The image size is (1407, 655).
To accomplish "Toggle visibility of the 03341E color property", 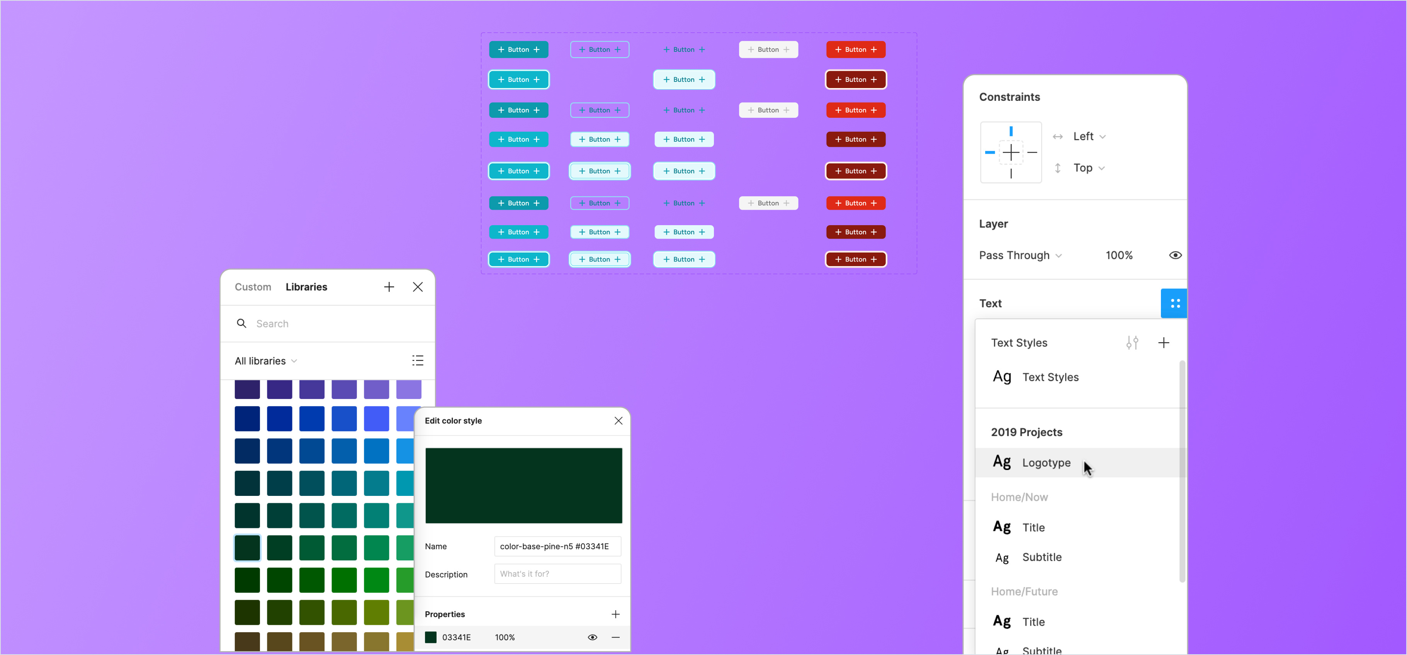I will point(593,637).
